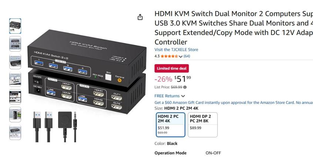Open the List Price info icon
Viewport: 313px width, 157px height.
click(185, 87)
